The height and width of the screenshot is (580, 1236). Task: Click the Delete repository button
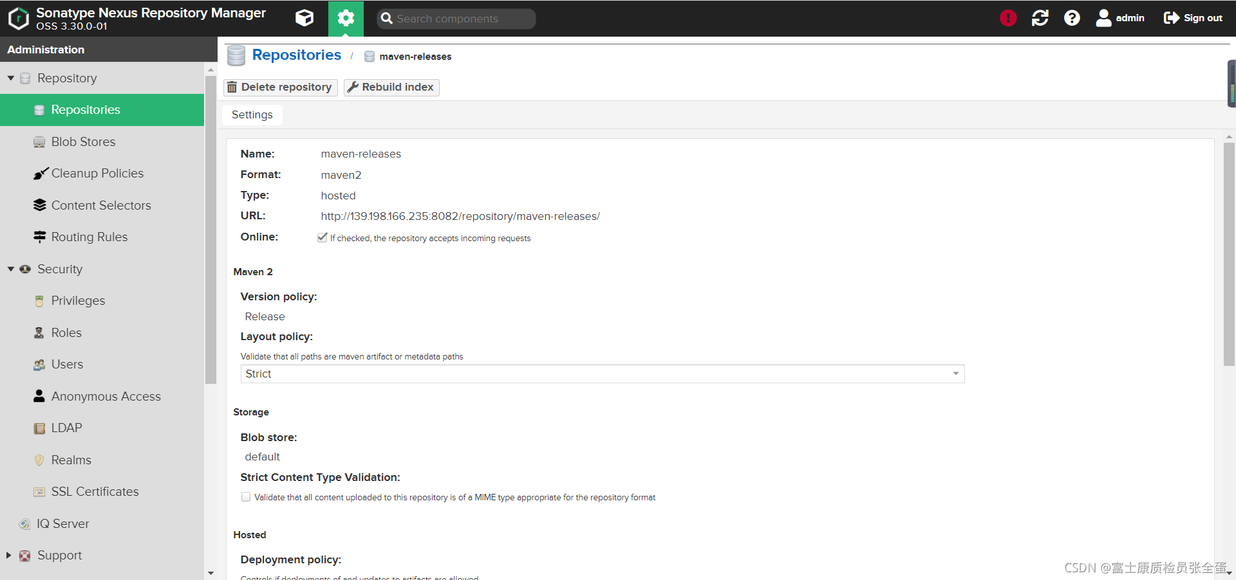[x=280, y=87]
